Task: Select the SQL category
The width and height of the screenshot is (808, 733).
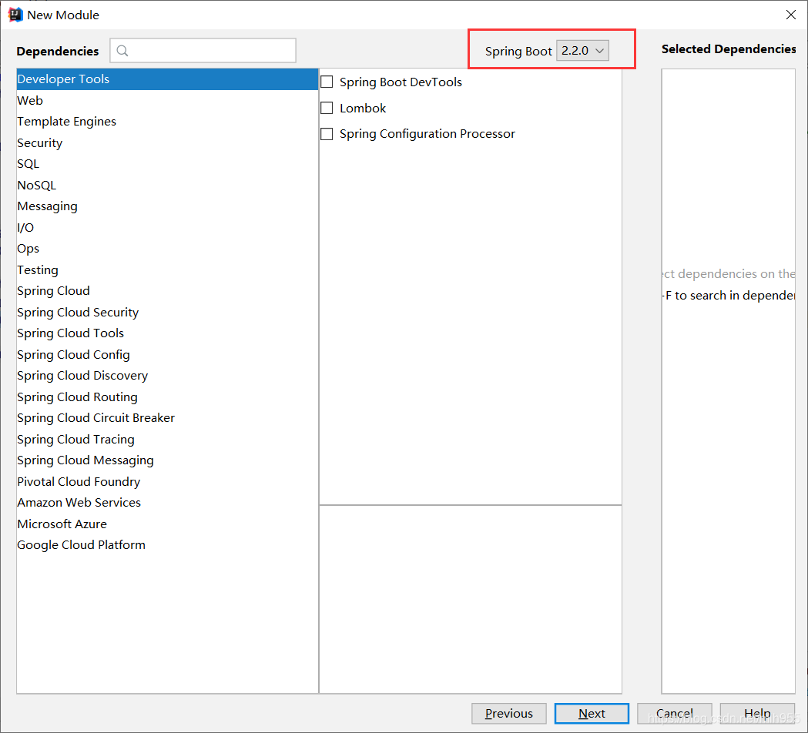Action: tap(167, 164)
